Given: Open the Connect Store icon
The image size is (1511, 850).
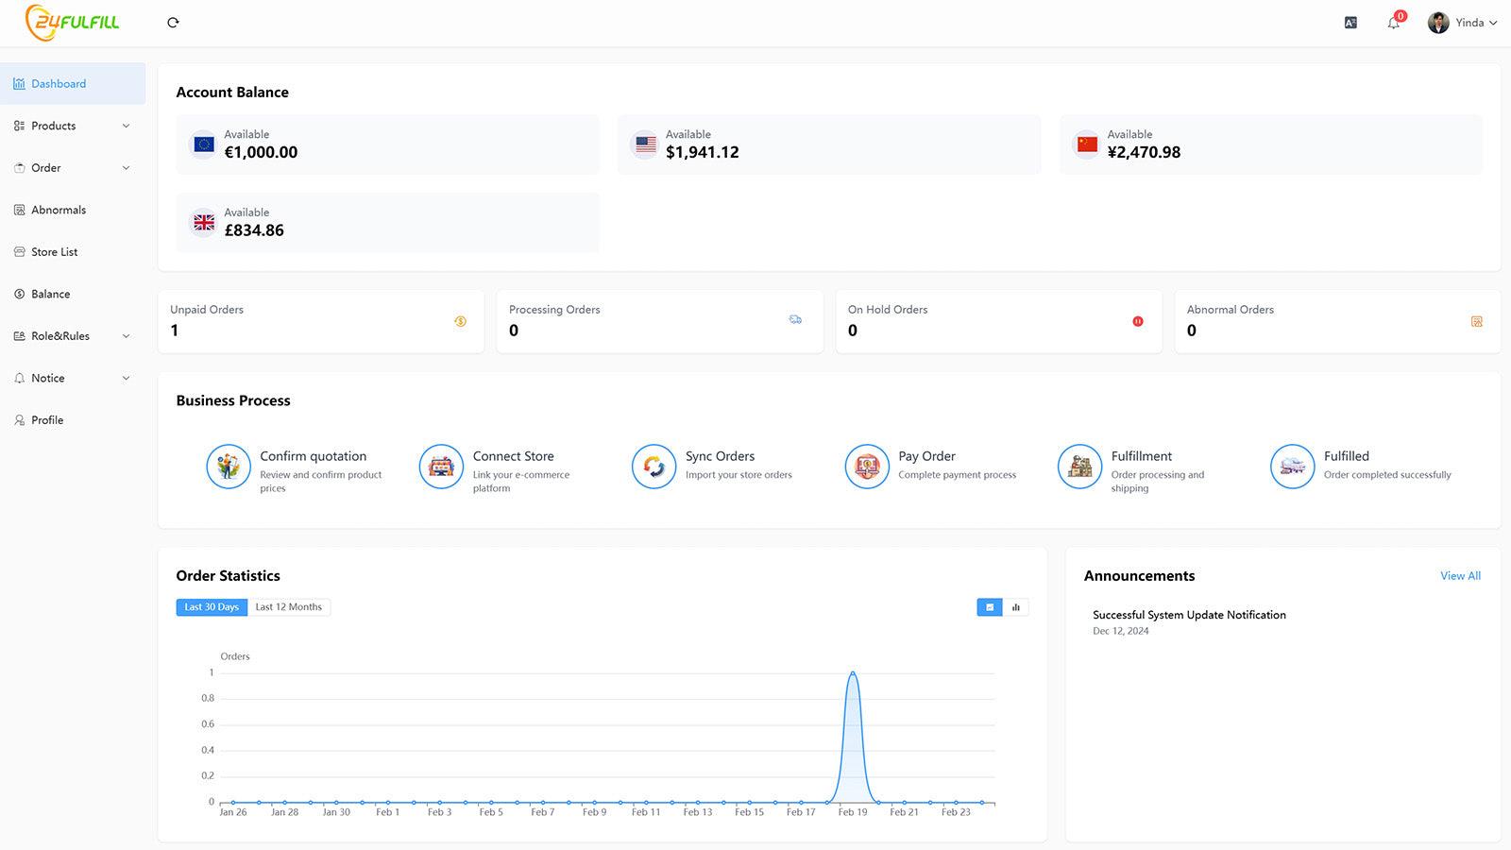Looking at the screenshot, I should click(x=440, y=466).
